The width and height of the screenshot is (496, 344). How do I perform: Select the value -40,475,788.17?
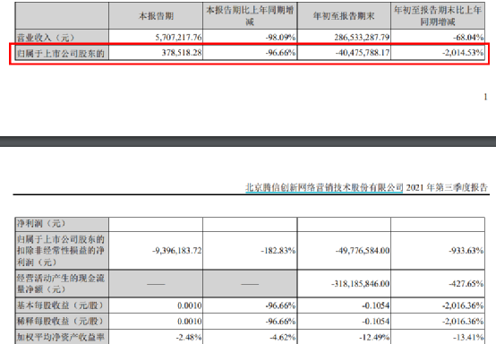[x=363, y=53]
